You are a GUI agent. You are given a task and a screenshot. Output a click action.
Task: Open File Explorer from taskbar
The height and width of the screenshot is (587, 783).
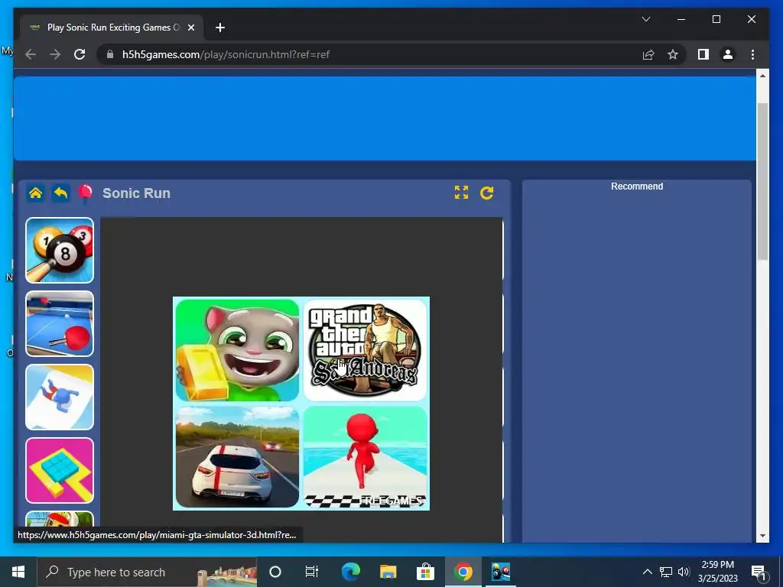click(388, 572)
